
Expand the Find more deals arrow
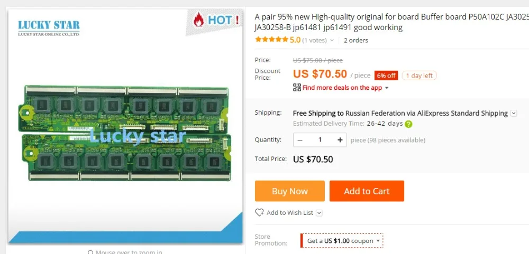pyautogui.click(x=387, y=88)
